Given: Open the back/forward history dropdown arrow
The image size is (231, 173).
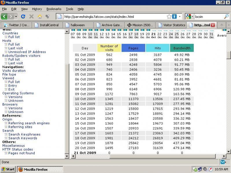Looking at the screenshot, I should coord(16,16).
